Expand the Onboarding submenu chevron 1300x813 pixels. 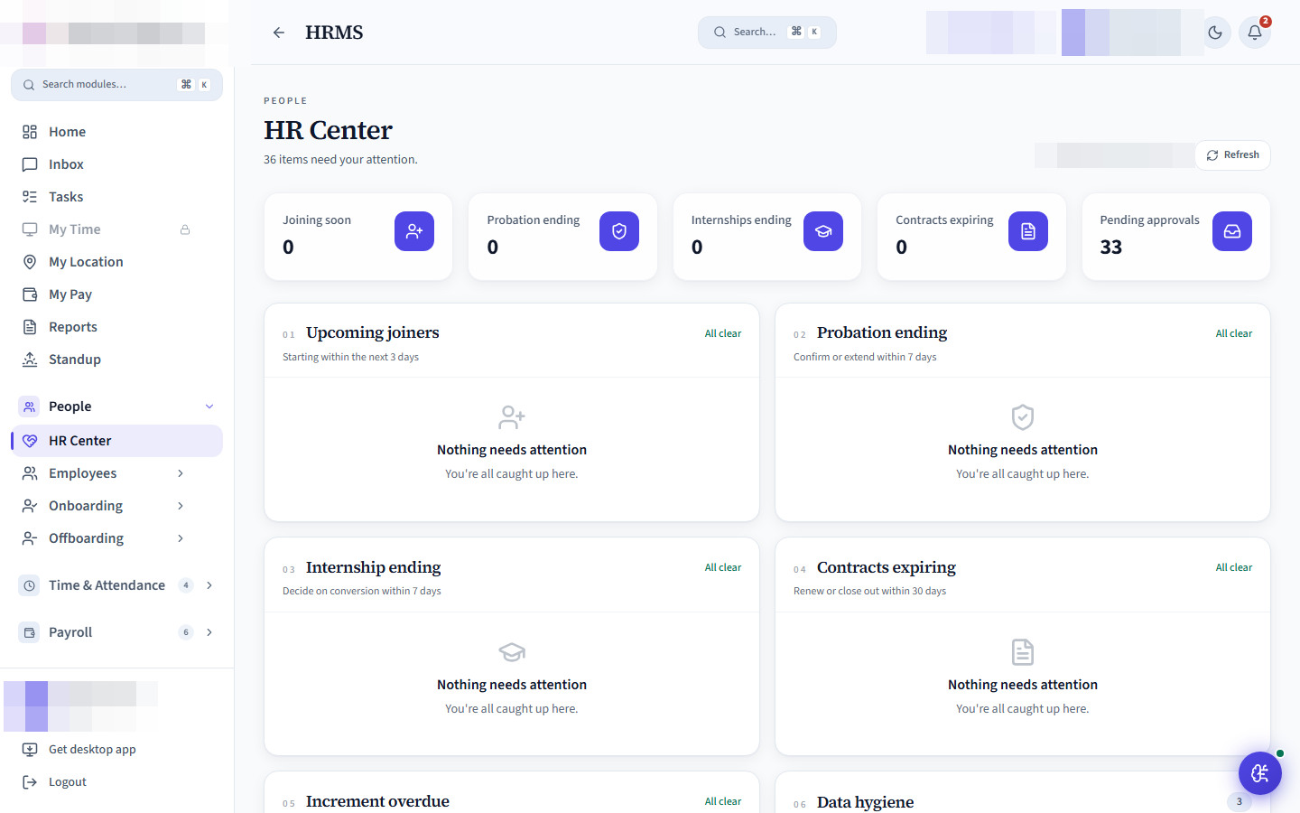(181, 506)
